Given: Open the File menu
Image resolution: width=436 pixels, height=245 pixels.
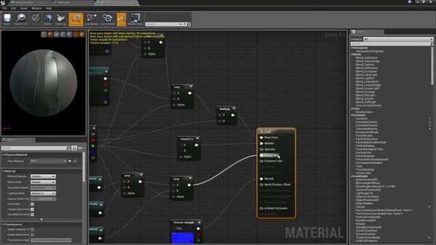Looking at the screenshot, I should click(5, 8).
